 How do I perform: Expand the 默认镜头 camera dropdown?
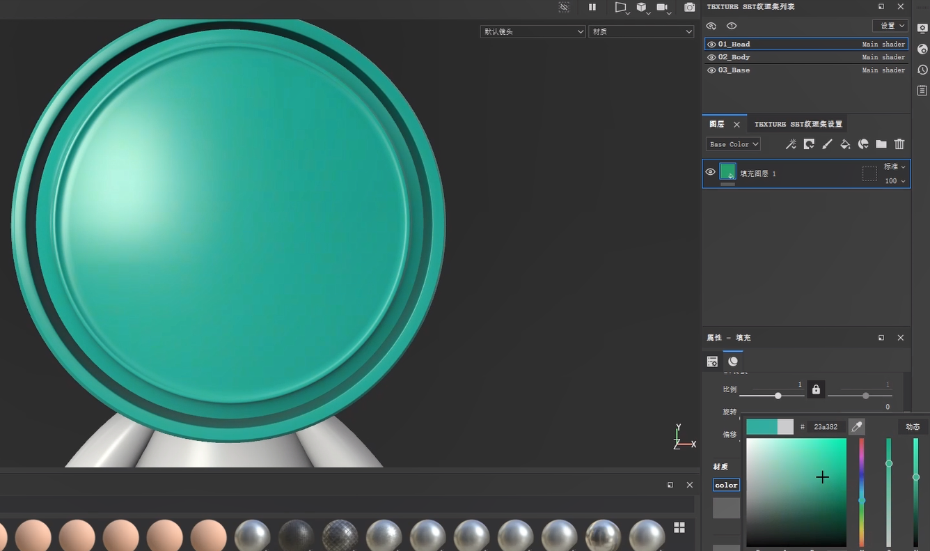pyautogui.click(x=533, y=31)
